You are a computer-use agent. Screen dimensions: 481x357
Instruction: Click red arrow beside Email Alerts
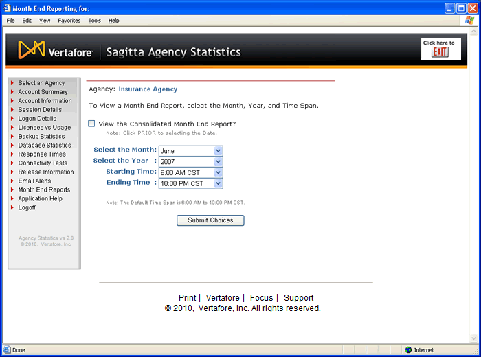coord(12,181)
